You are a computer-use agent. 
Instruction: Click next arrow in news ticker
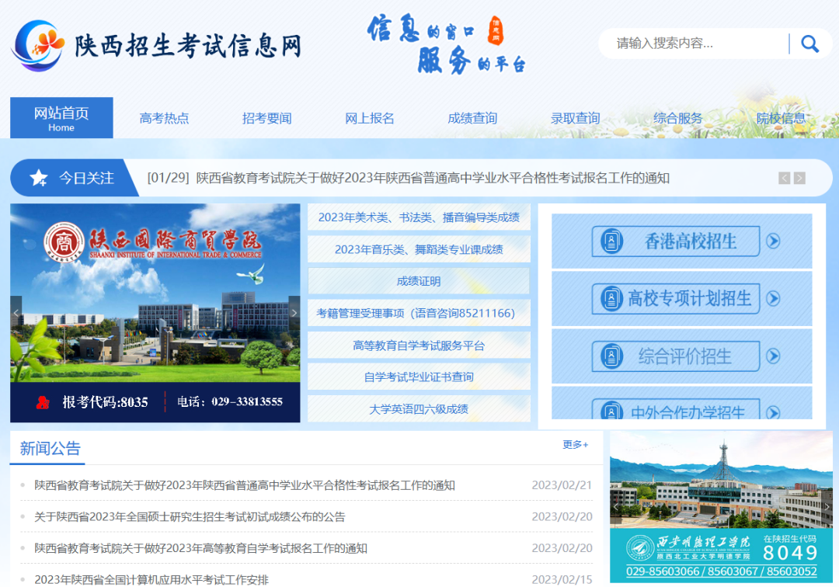[799, 179]
